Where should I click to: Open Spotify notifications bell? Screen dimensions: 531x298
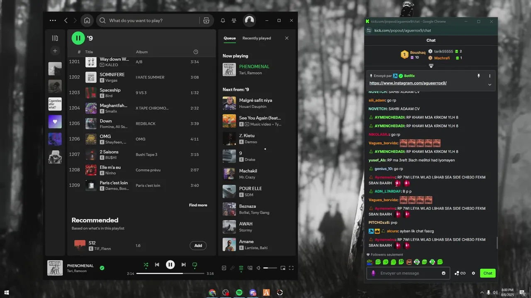(223, 20)
